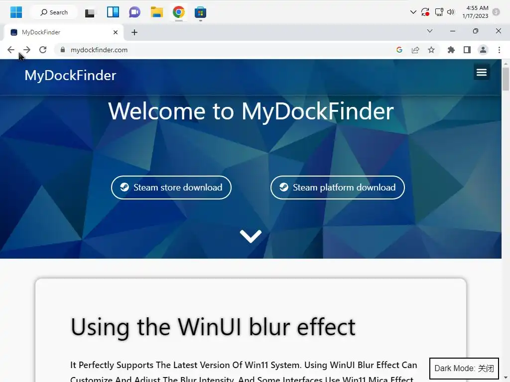The height and width of the screenshot is (382, 510).
Task: Jump down using the white chevron arrow
Action: coord(251,236)
